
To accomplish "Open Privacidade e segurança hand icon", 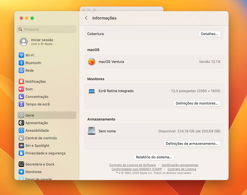I will tap(21, 153).
